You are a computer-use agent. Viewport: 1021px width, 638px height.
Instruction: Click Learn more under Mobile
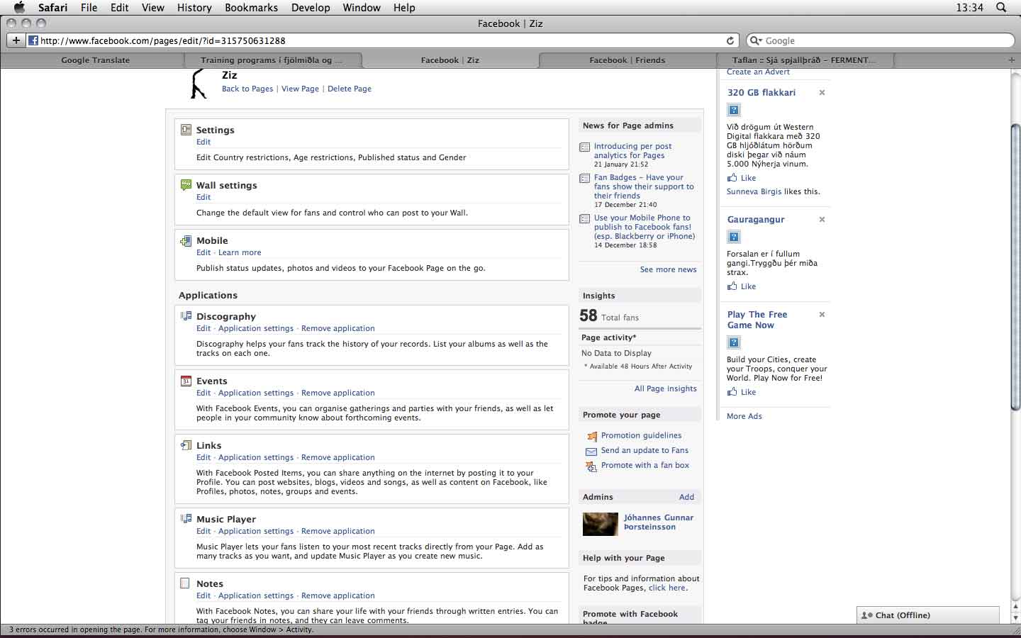point(240,252)
